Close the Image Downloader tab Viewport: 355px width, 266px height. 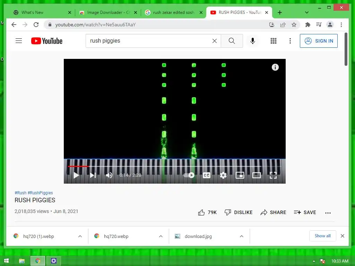click(x=136, y=12)
